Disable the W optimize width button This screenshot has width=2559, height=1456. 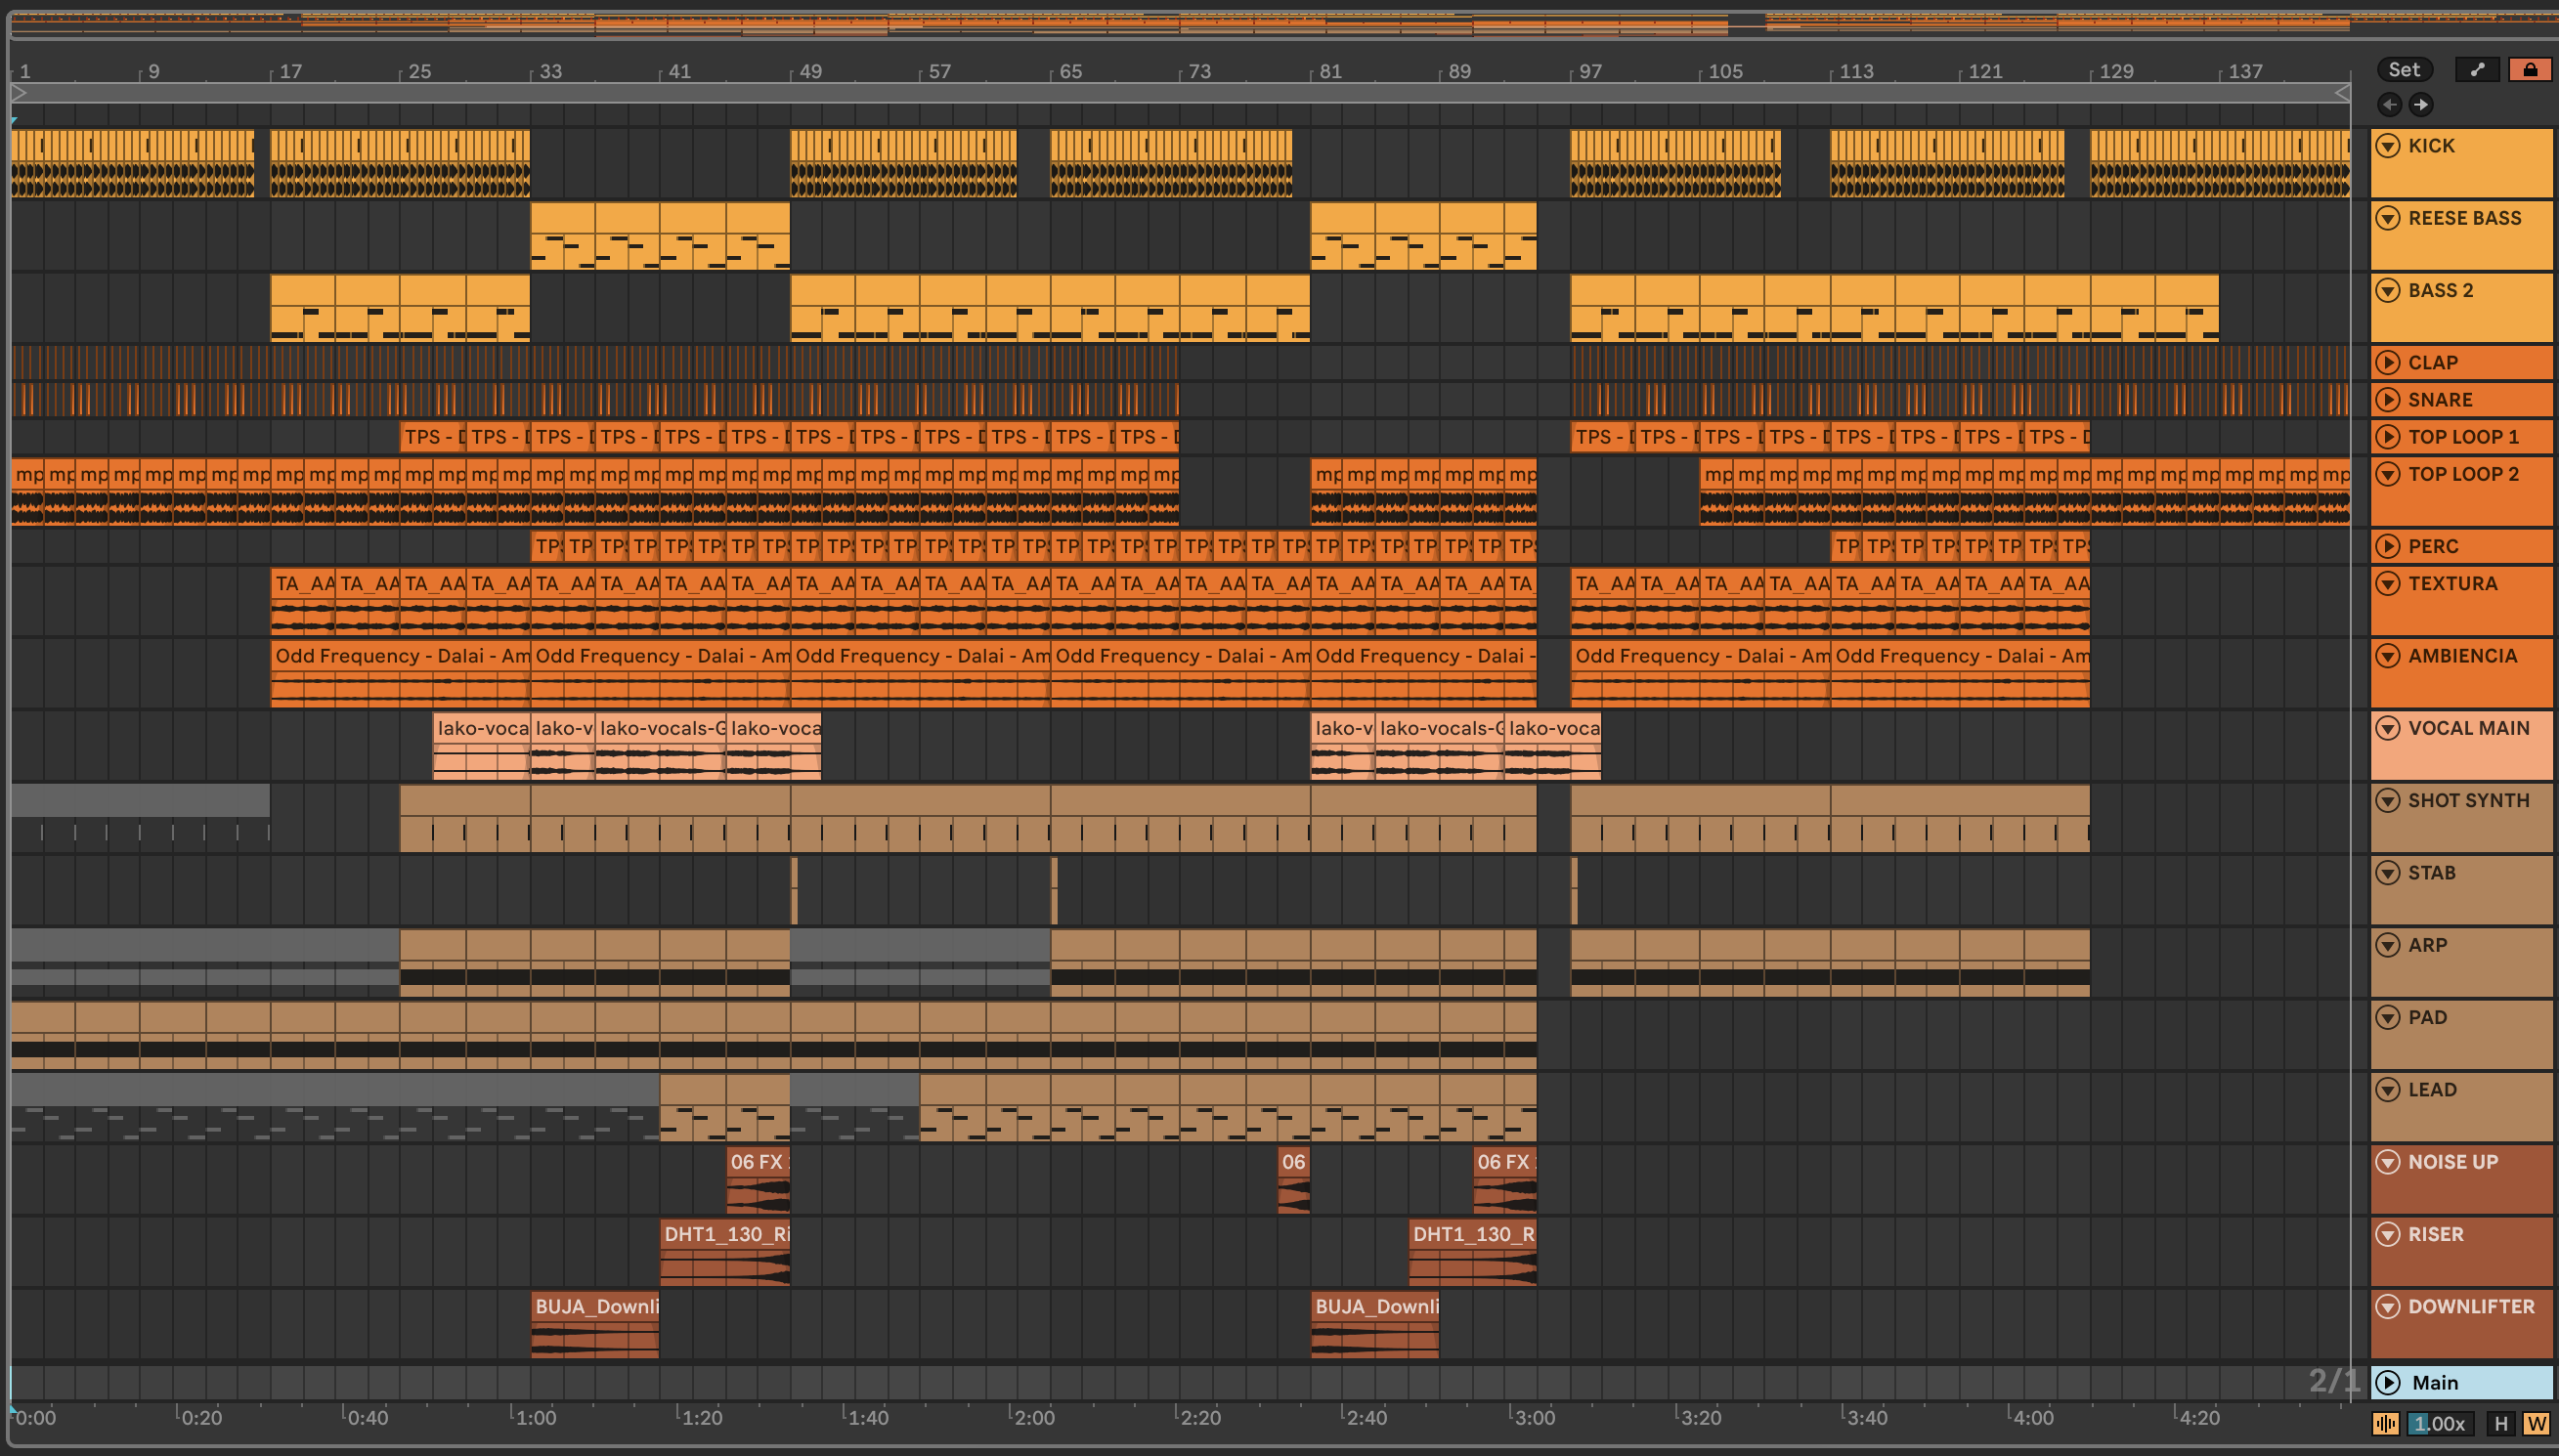[x=2536, y=1423]
